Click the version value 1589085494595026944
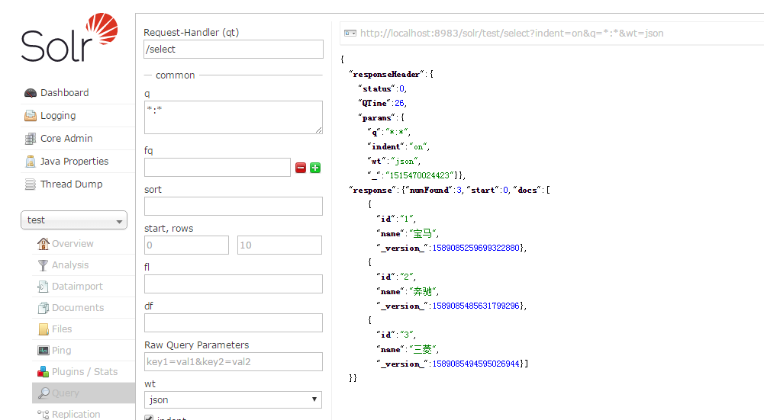The height and width of the screenshot is (420, 764). click(476, 364)
